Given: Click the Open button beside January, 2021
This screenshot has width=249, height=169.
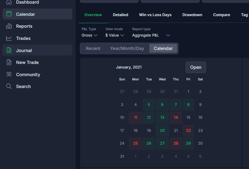Looking at the screenshot, I should tap(196, 67).
